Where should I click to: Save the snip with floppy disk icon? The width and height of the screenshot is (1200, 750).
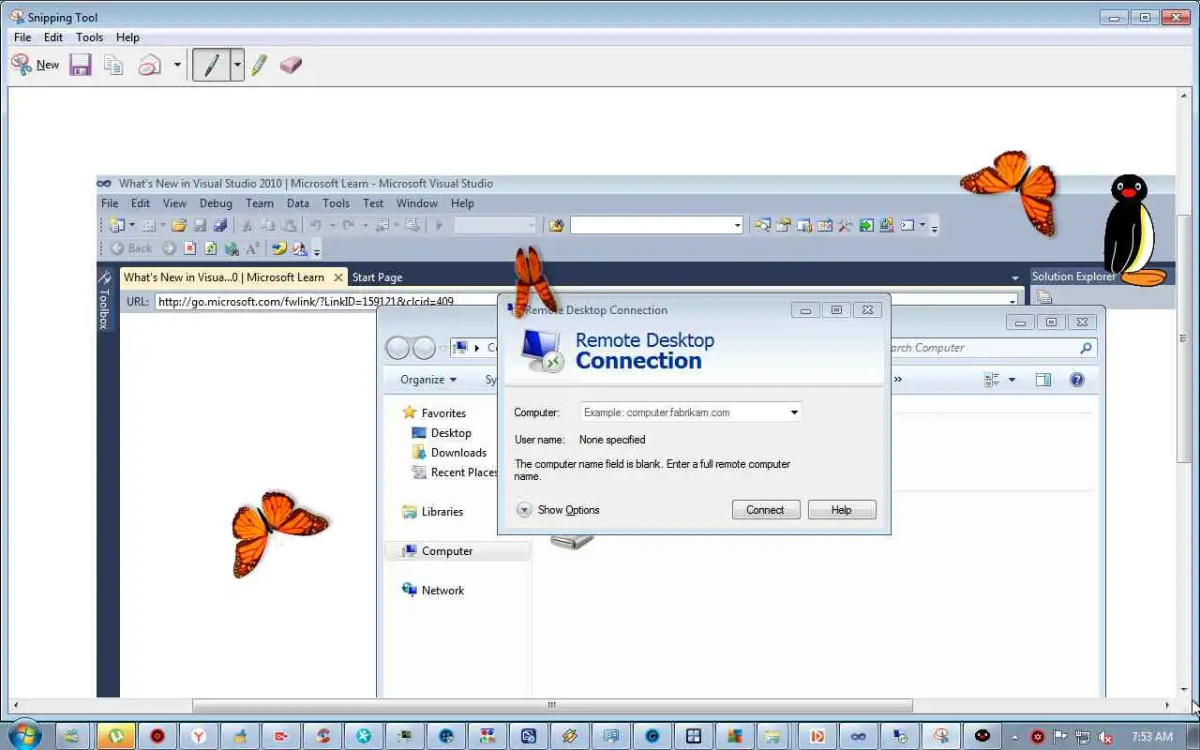(81, 65)
